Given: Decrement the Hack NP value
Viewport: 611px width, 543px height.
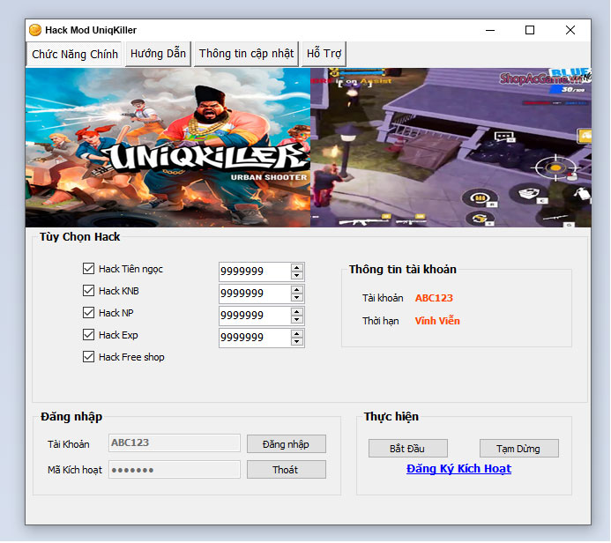Looking at the screenshot, I should tap(297, 320).
